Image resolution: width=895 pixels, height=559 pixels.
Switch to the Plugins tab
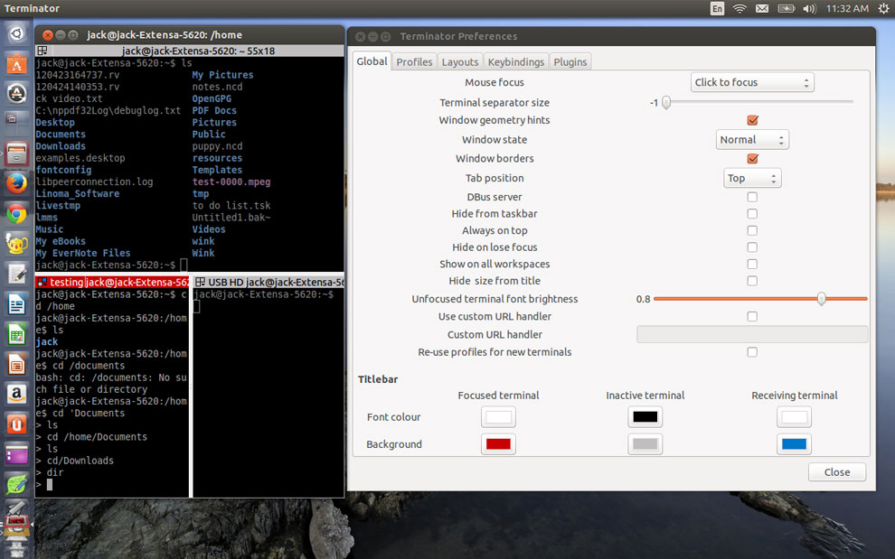(x=570, y=61)
